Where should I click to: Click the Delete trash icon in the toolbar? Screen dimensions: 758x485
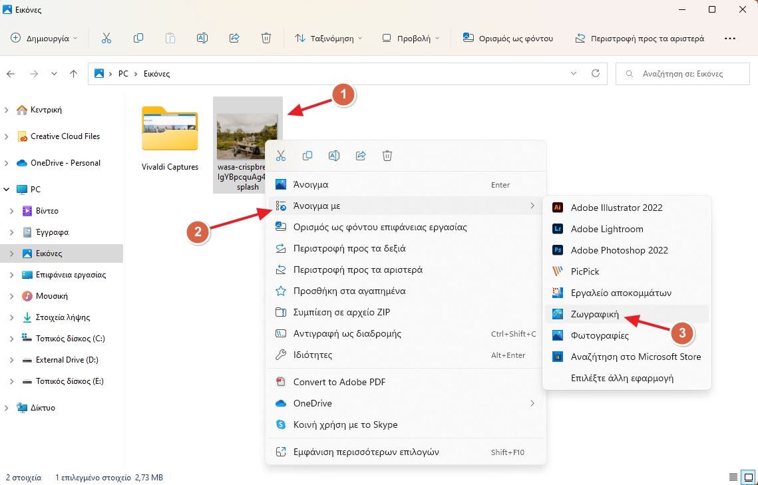[266, 38]
